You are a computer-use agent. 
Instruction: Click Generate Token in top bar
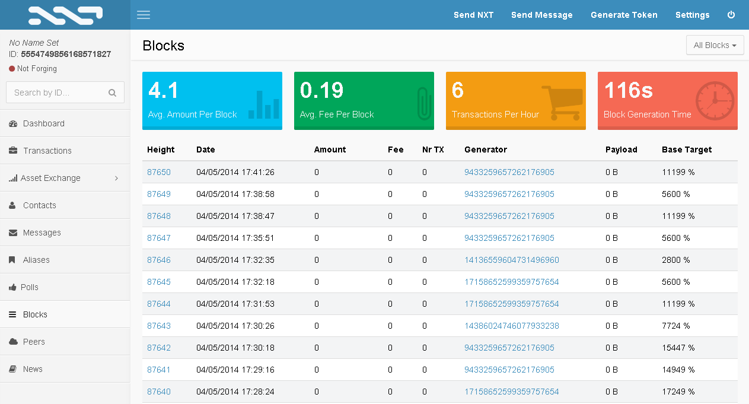(624, 15)
